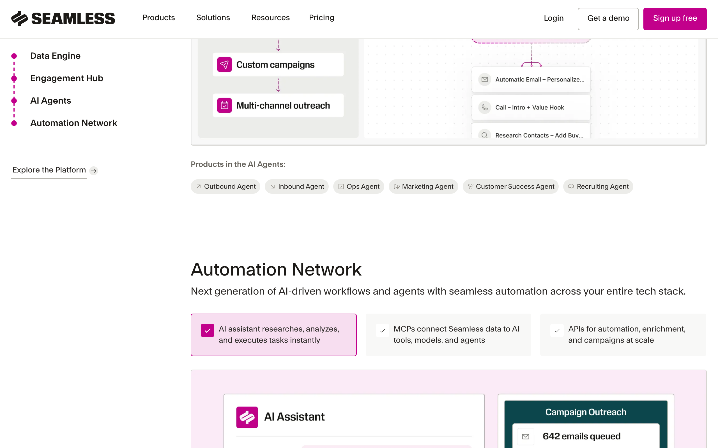Toggle the AI assistant researches checkbox
The width and height of the screenshot is (718, 448).
[x=207, y=330]
